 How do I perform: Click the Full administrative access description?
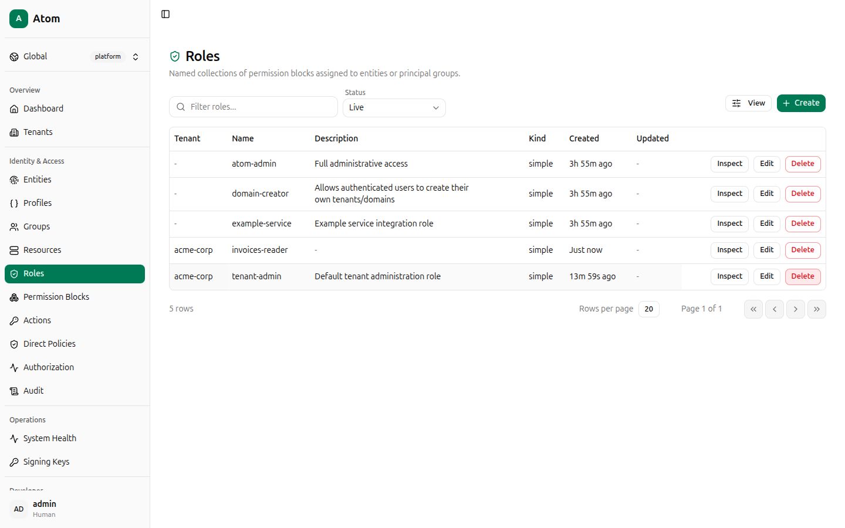(x=361, y=164)
